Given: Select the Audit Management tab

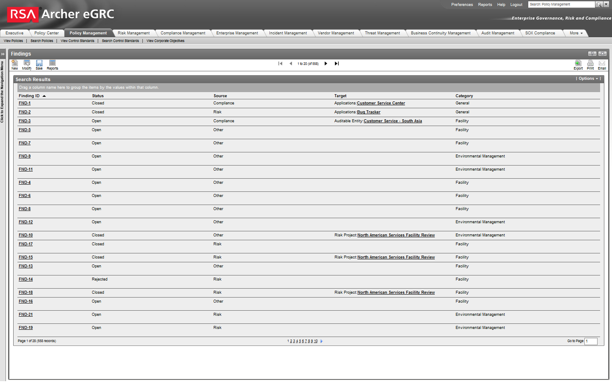Looking at the screenshot, I should pos(498,33).
